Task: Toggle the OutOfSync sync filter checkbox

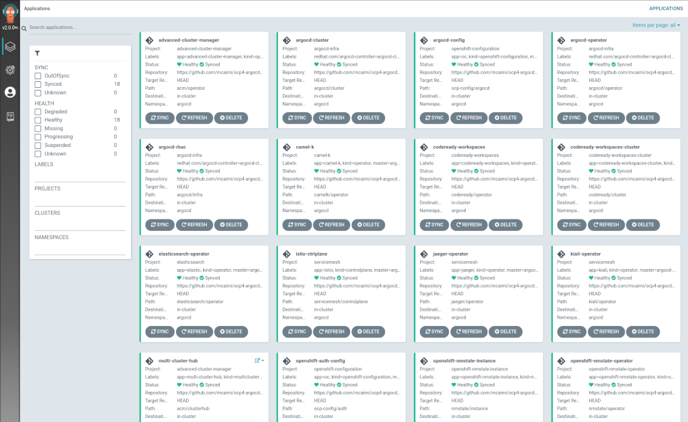Action: click(38, 76)
